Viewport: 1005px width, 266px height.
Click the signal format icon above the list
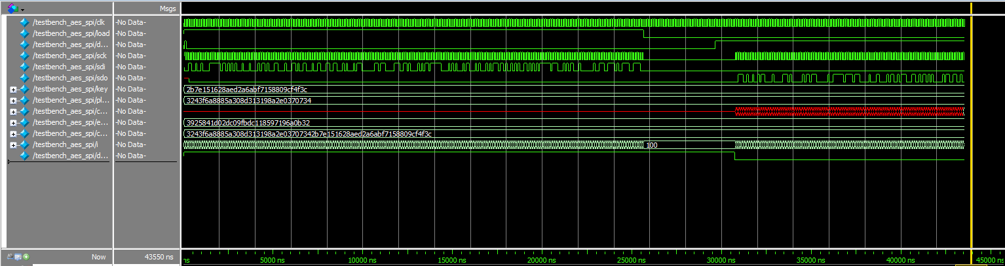[12, 8]
